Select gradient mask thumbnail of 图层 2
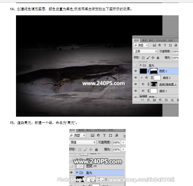193x186 pixels. (154, 71)
